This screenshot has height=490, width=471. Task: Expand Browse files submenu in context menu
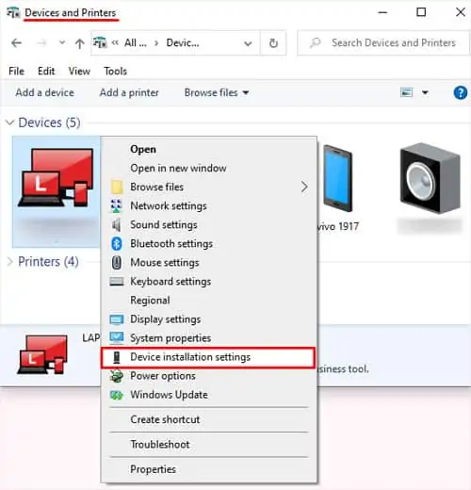point(208,187)
